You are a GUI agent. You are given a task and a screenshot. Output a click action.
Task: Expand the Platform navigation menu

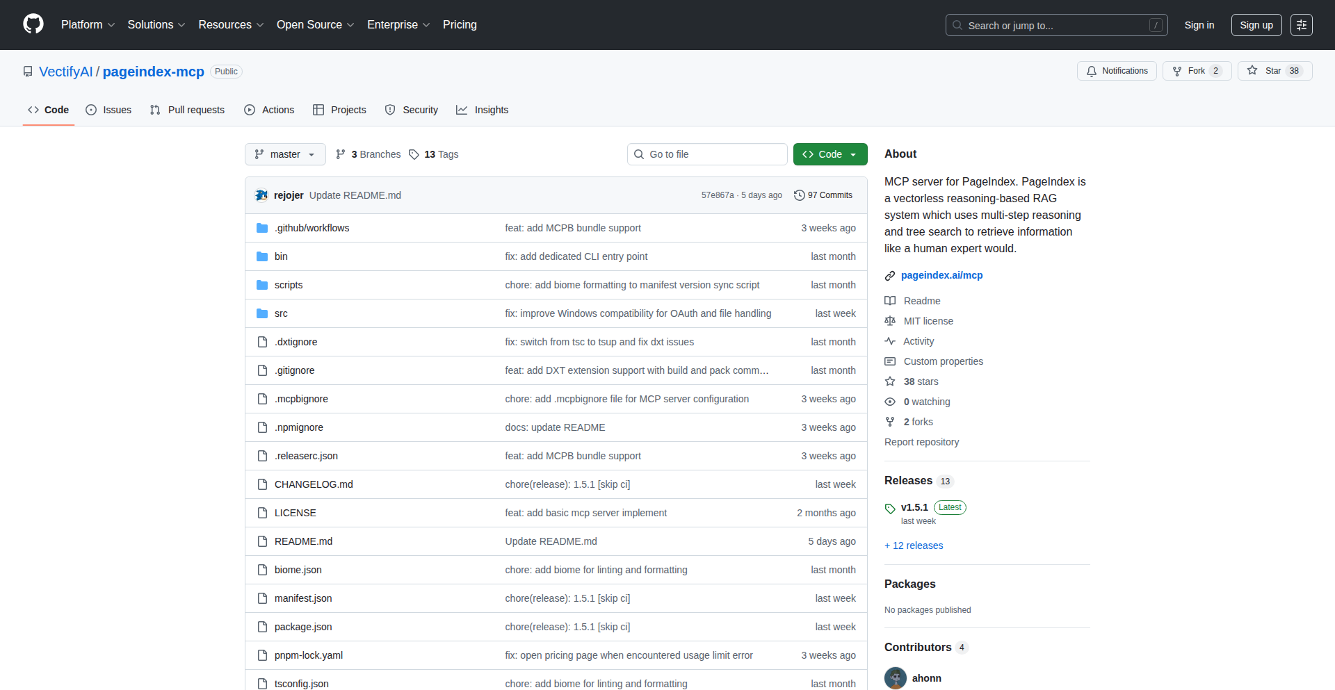coord(88,25)
